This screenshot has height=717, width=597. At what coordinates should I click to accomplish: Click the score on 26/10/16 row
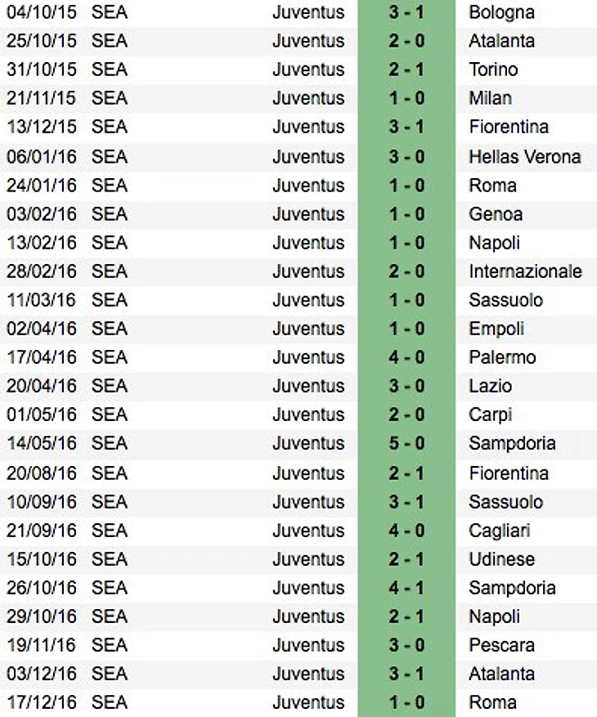pyautogui.click(x=406, y=588)
